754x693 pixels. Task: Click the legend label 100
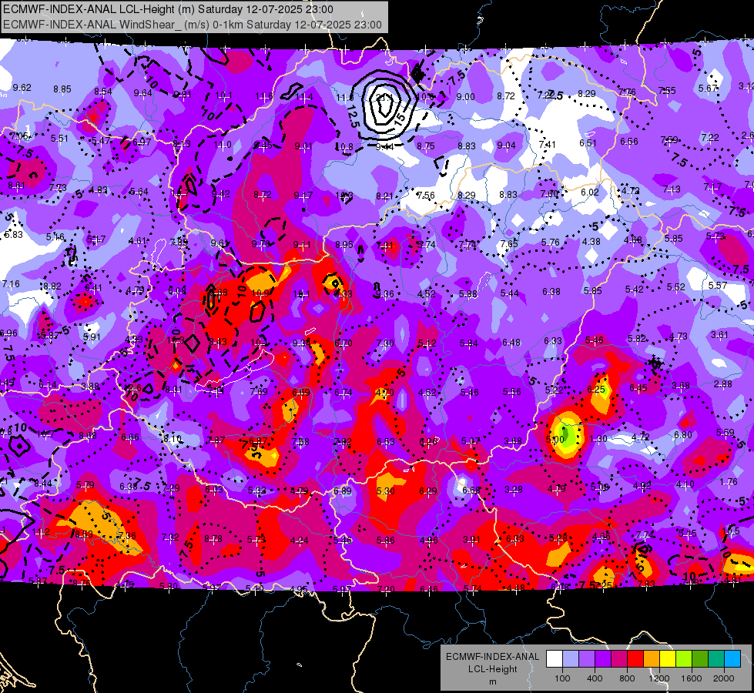click(562, 678)
